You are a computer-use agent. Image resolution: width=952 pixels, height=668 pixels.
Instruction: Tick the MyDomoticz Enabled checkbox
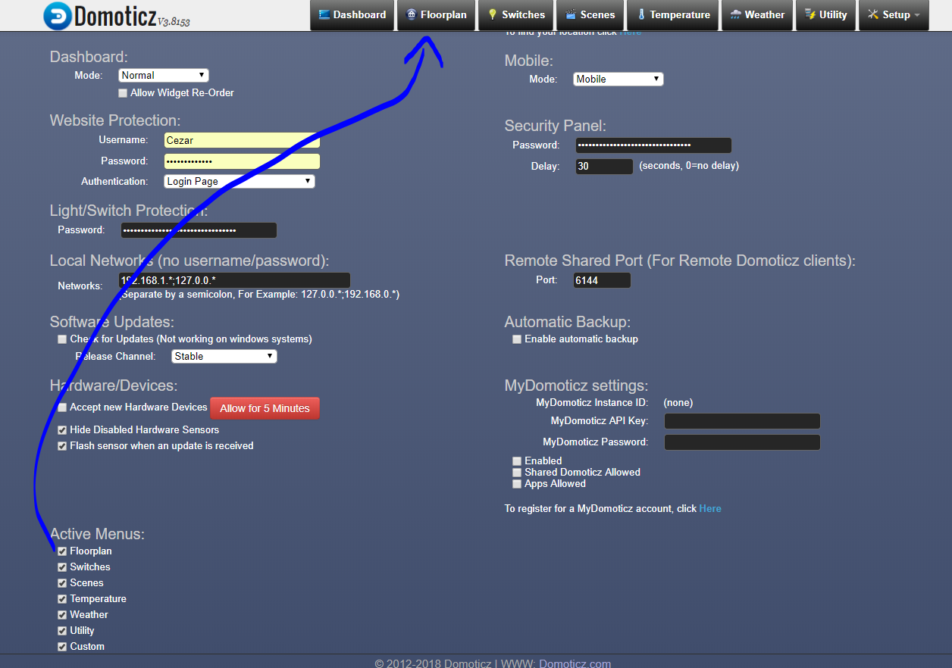click(x=517, y=460)
